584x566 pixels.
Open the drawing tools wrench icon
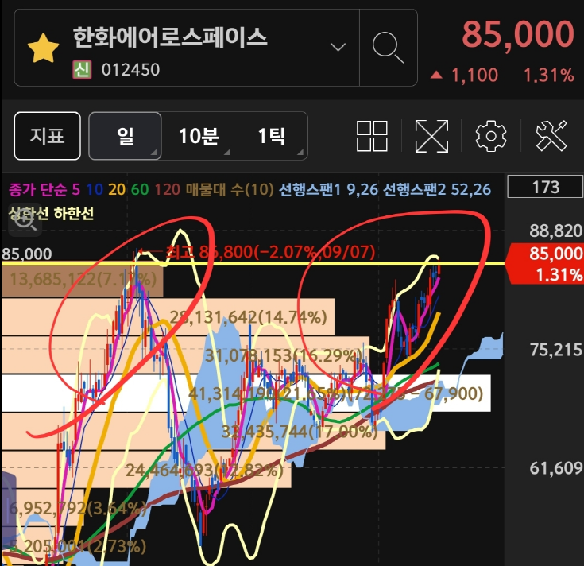pos(551,136)
